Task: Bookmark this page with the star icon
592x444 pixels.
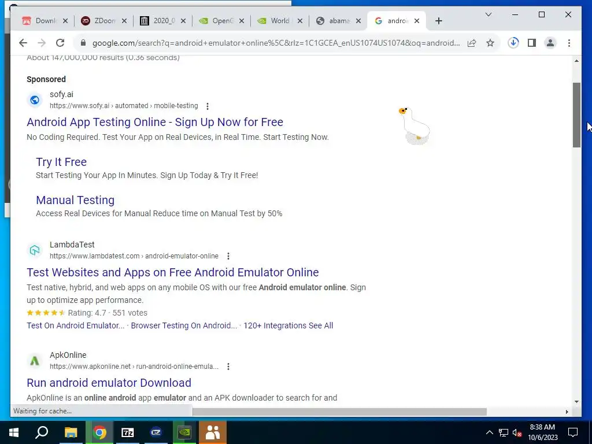Action: click(490, 43)
